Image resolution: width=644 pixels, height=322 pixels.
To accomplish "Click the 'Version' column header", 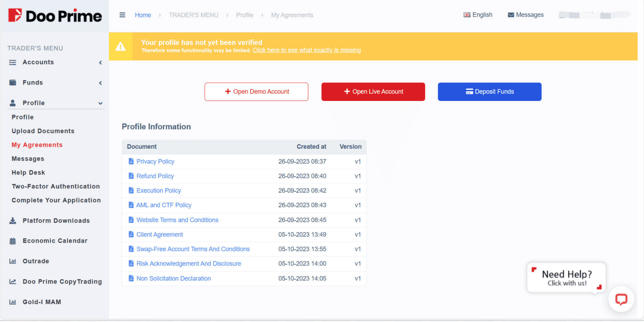I will point(350,147).
